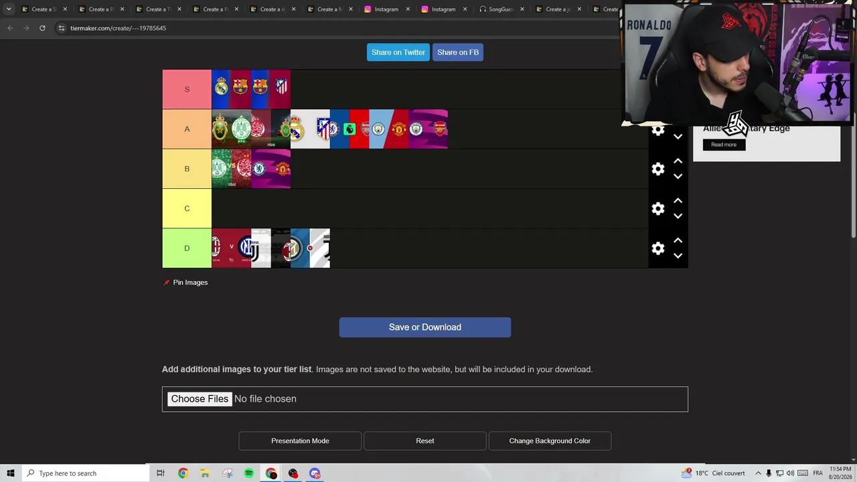Click the FRA language indicator
The width and height of the screenshot is (857, 482).
click(817, 473)
